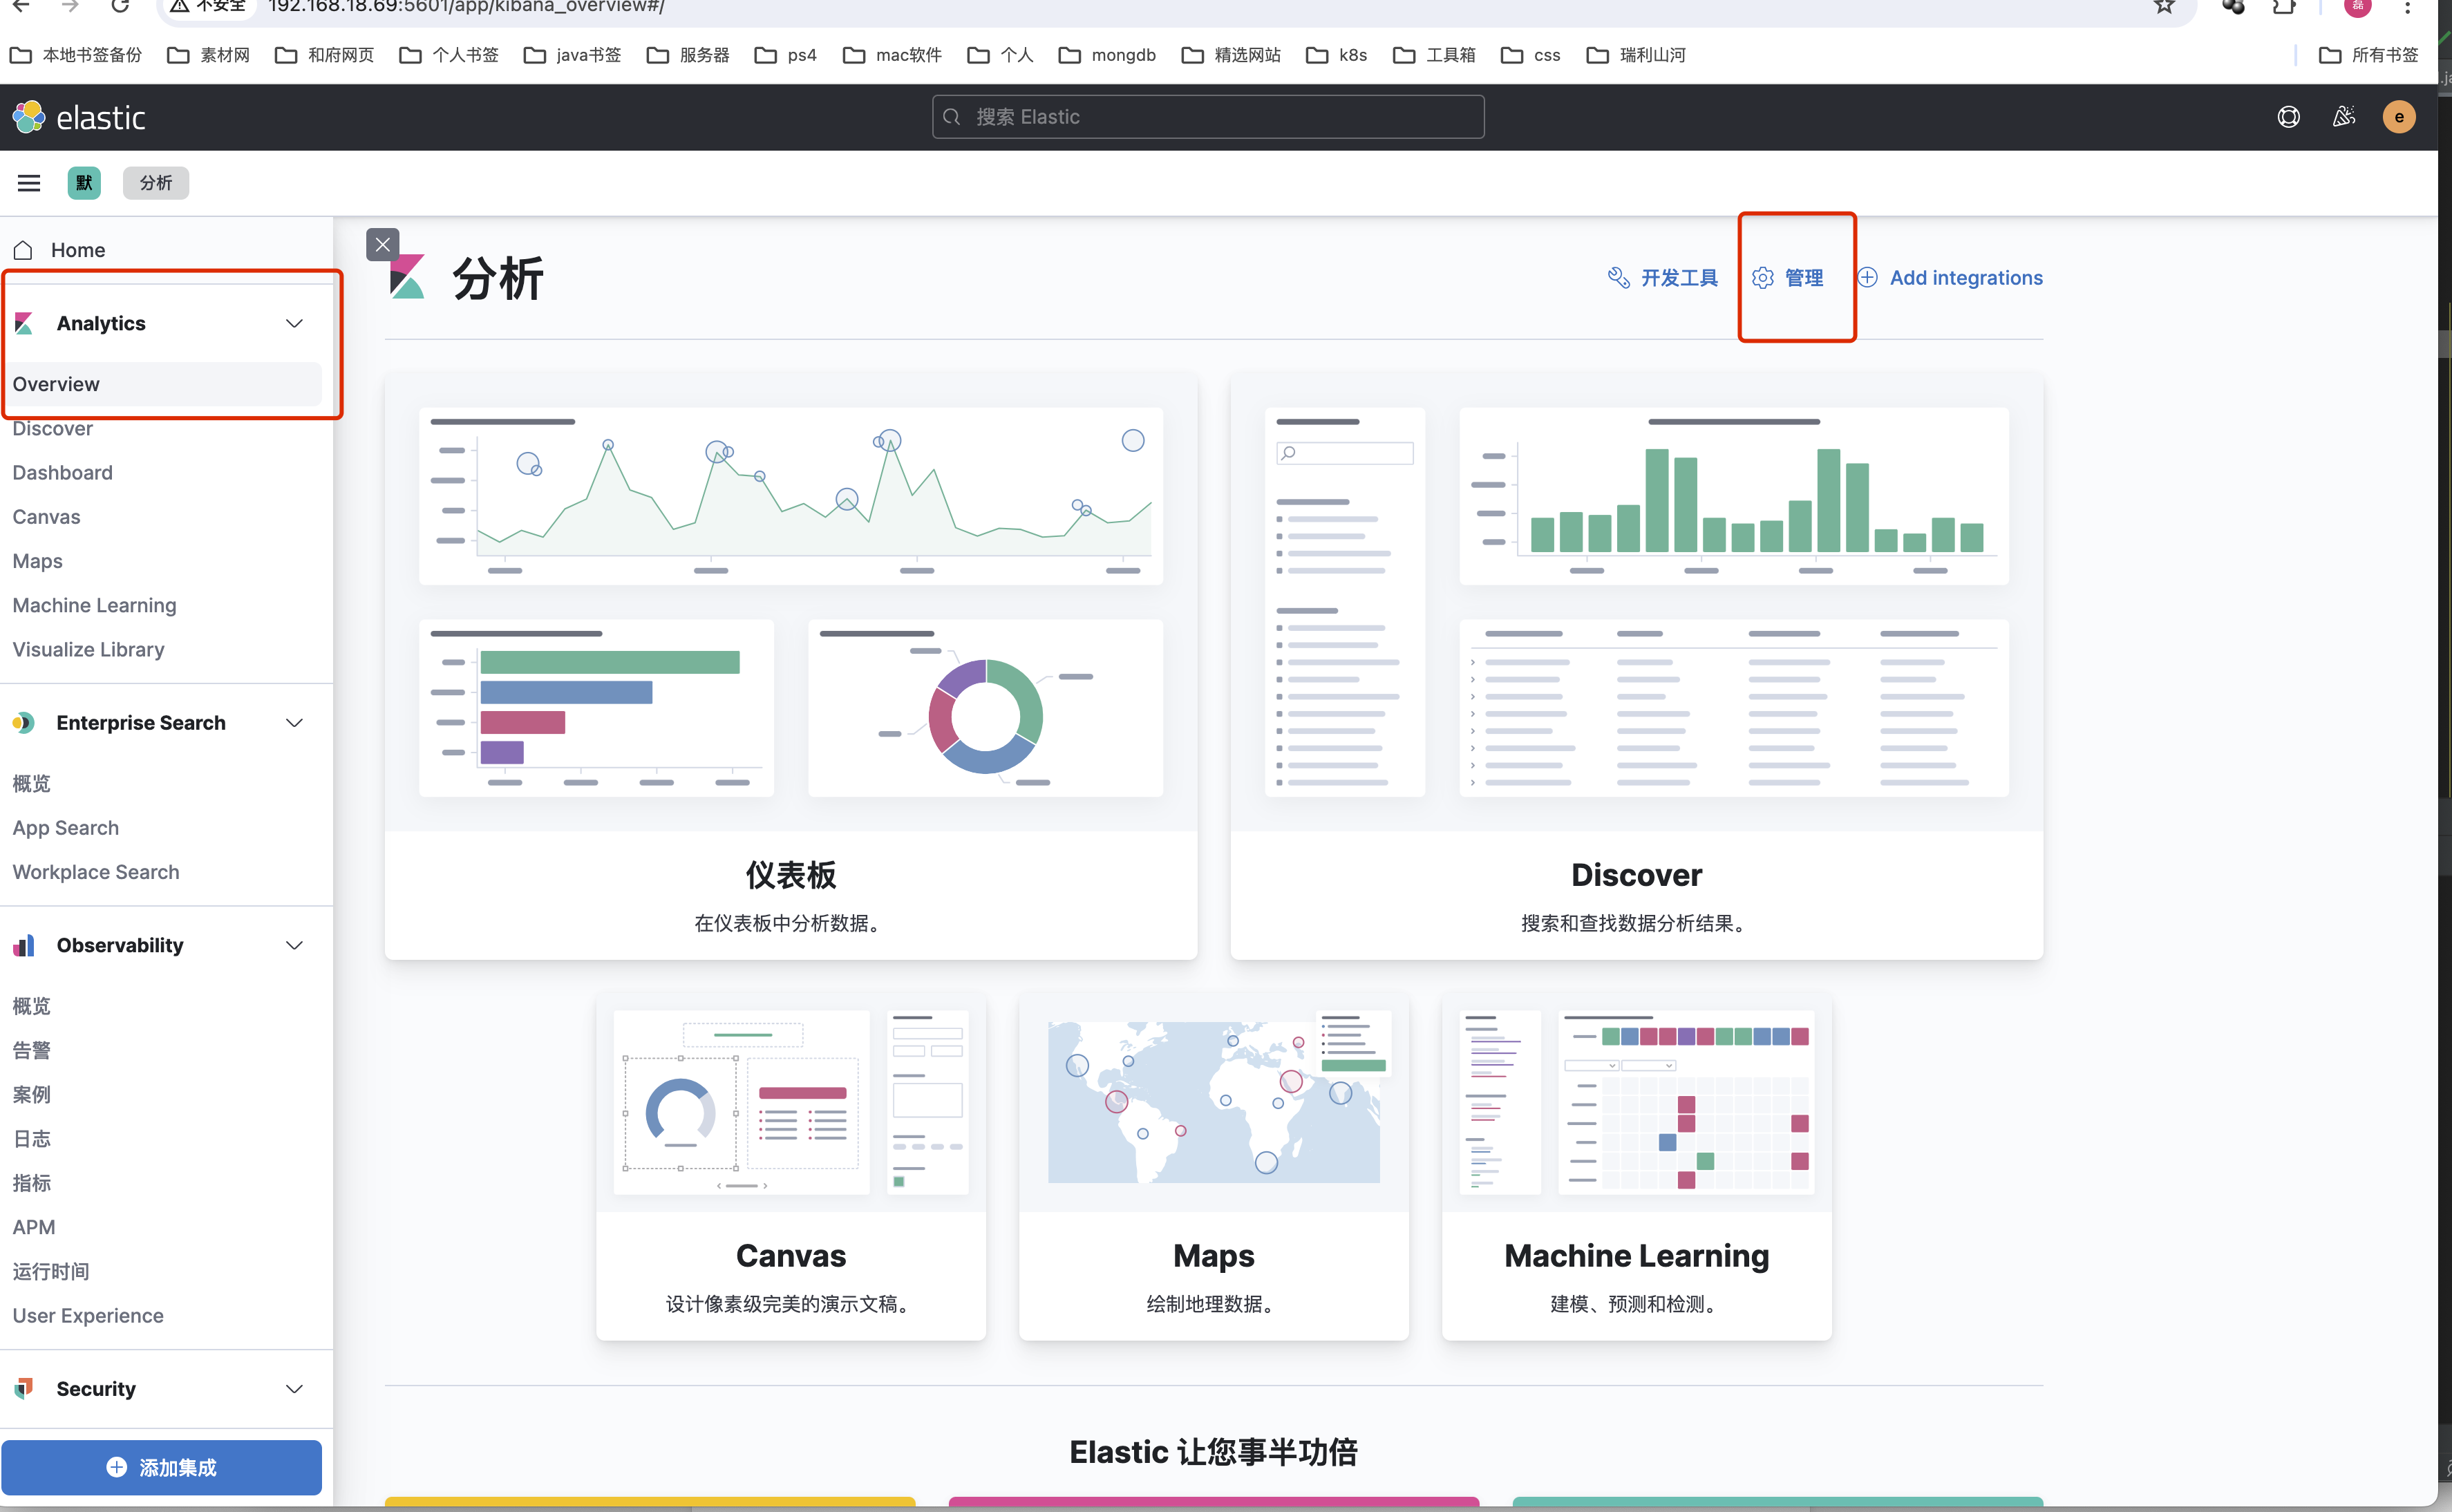
Task: Open Discover from the sidebar
Action: pyautogui.click(x=53, y=429)
